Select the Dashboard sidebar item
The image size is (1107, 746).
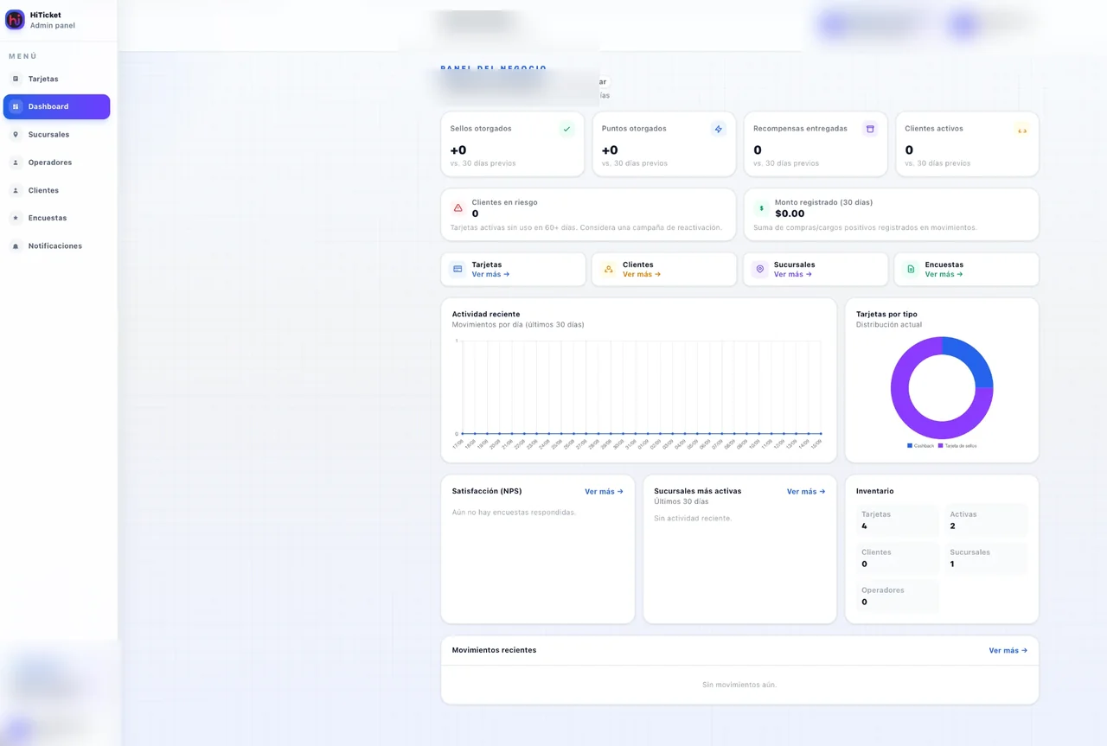tap(56, 106)
